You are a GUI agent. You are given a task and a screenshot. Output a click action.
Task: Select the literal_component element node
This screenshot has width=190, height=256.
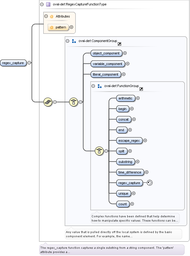pos(106,74)
